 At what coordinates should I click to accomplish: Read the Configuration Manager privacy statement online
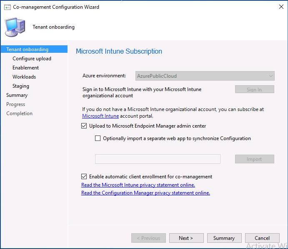point(145,193)
